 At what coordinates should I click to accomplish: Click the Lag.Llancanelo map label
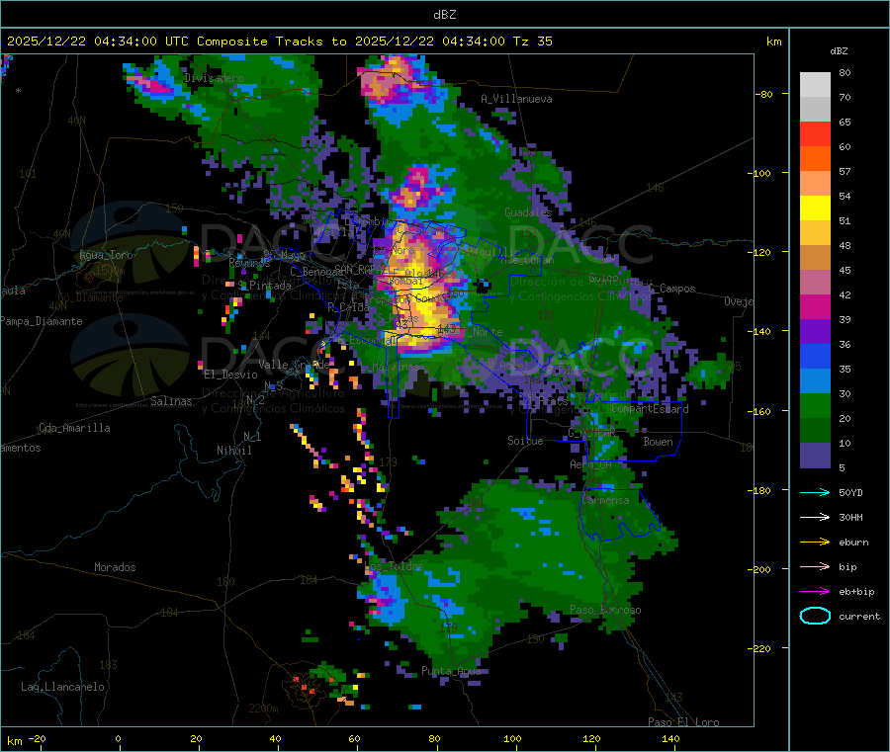click(x=63, y=687)
